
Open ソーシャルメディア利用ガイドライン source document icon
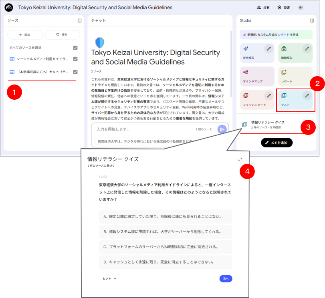point(12,59)
